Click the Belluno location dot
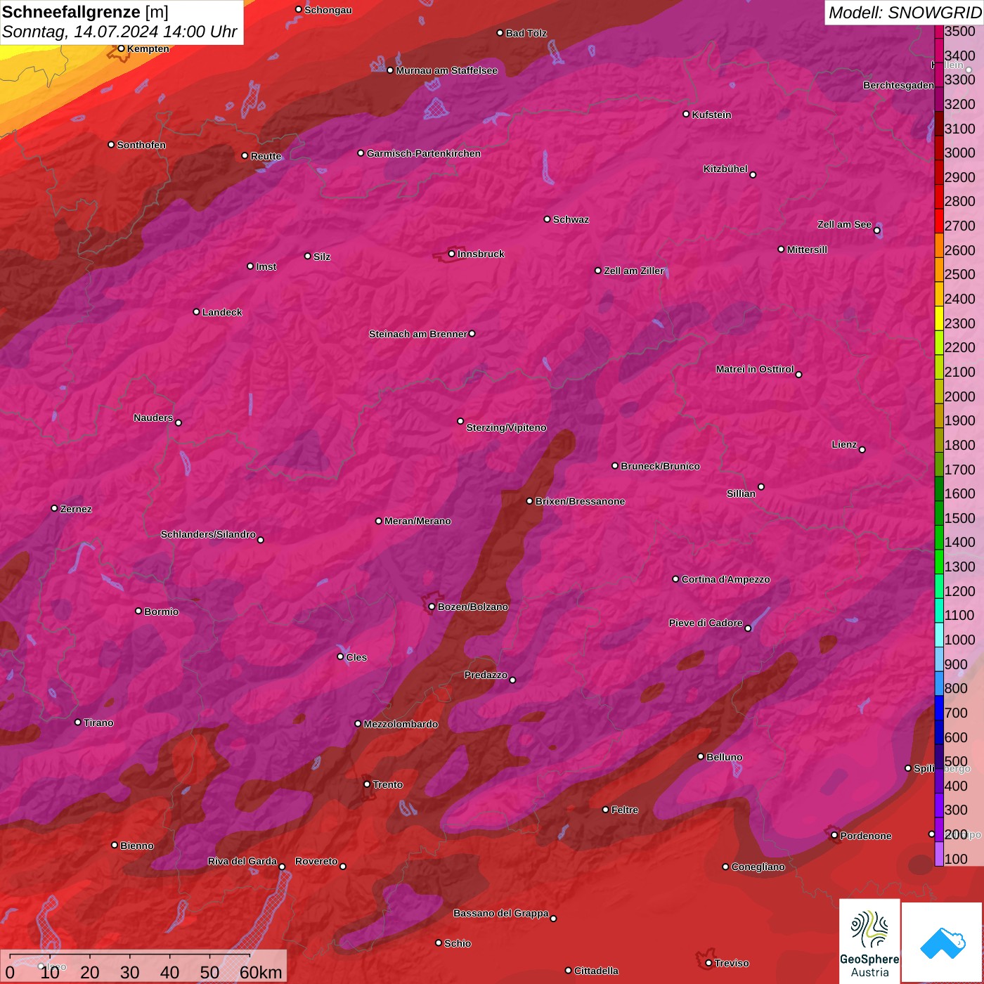Image resolution: width=984 pixels, height=984 pixels. click(x=701, y=756)
